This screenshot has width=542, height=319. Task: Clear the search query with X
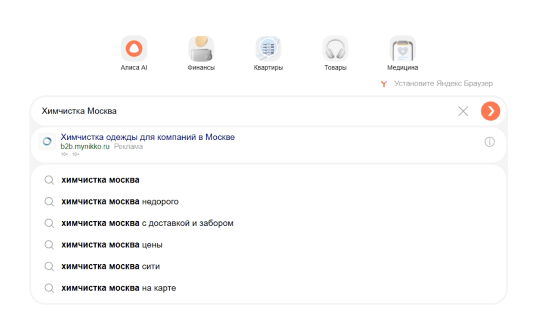click(x=463, y=111)
